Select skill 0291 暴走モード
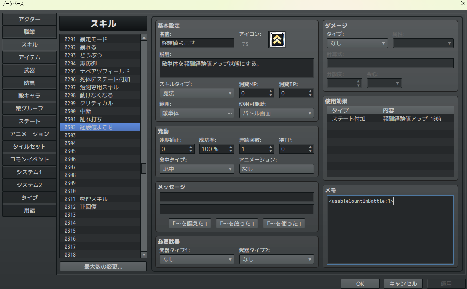The height and width of the screenshot is (289, 467). click(100, 39)
